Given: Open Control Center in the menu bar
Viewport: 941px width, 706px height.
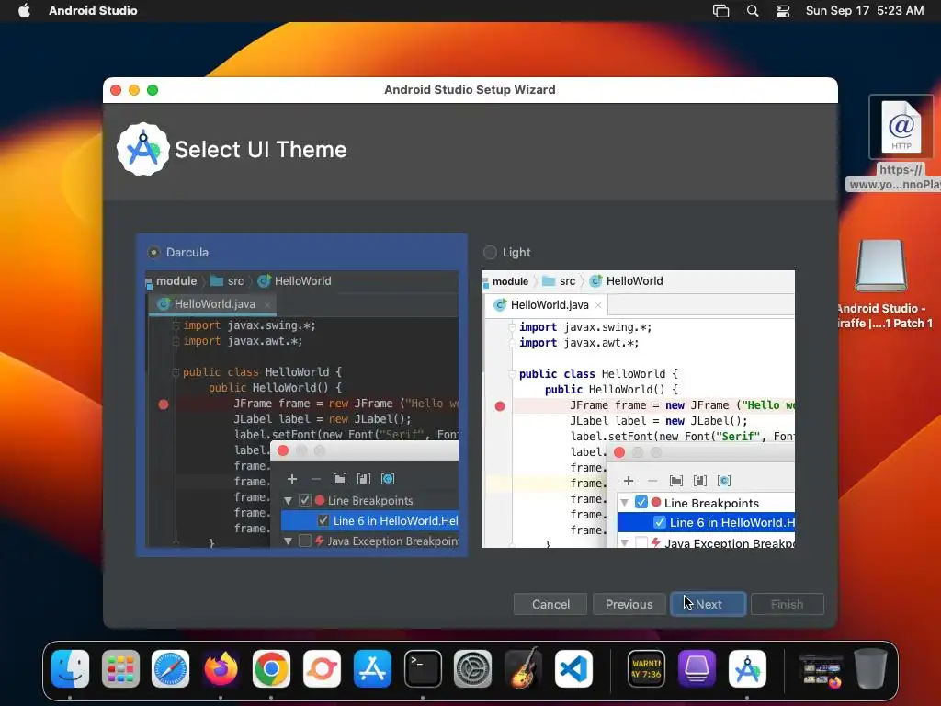Looking at the screenshot, I should point(783,11).
